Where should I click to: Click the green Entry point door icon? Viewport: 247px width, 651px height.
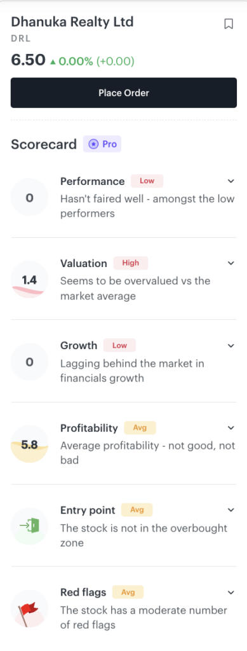coord(29,526)
